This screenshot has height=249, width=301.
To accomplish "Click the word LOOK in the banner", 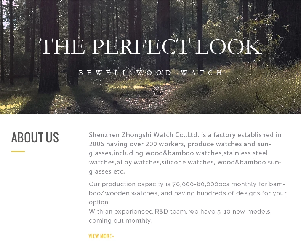I will (228, 47).
